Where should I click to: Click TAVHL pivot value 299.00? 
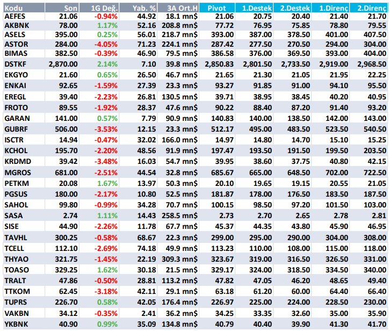point(222,238)
